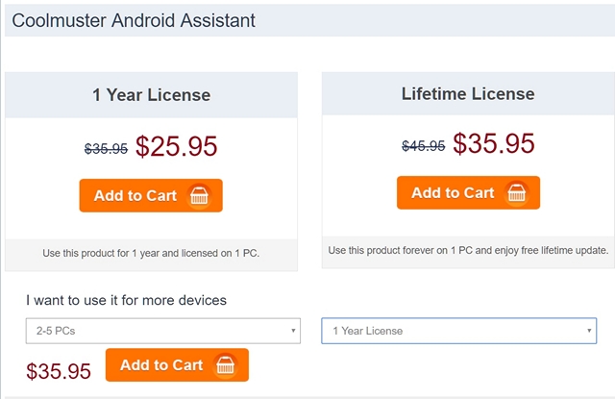Click the free lifetime update description text

468,250
